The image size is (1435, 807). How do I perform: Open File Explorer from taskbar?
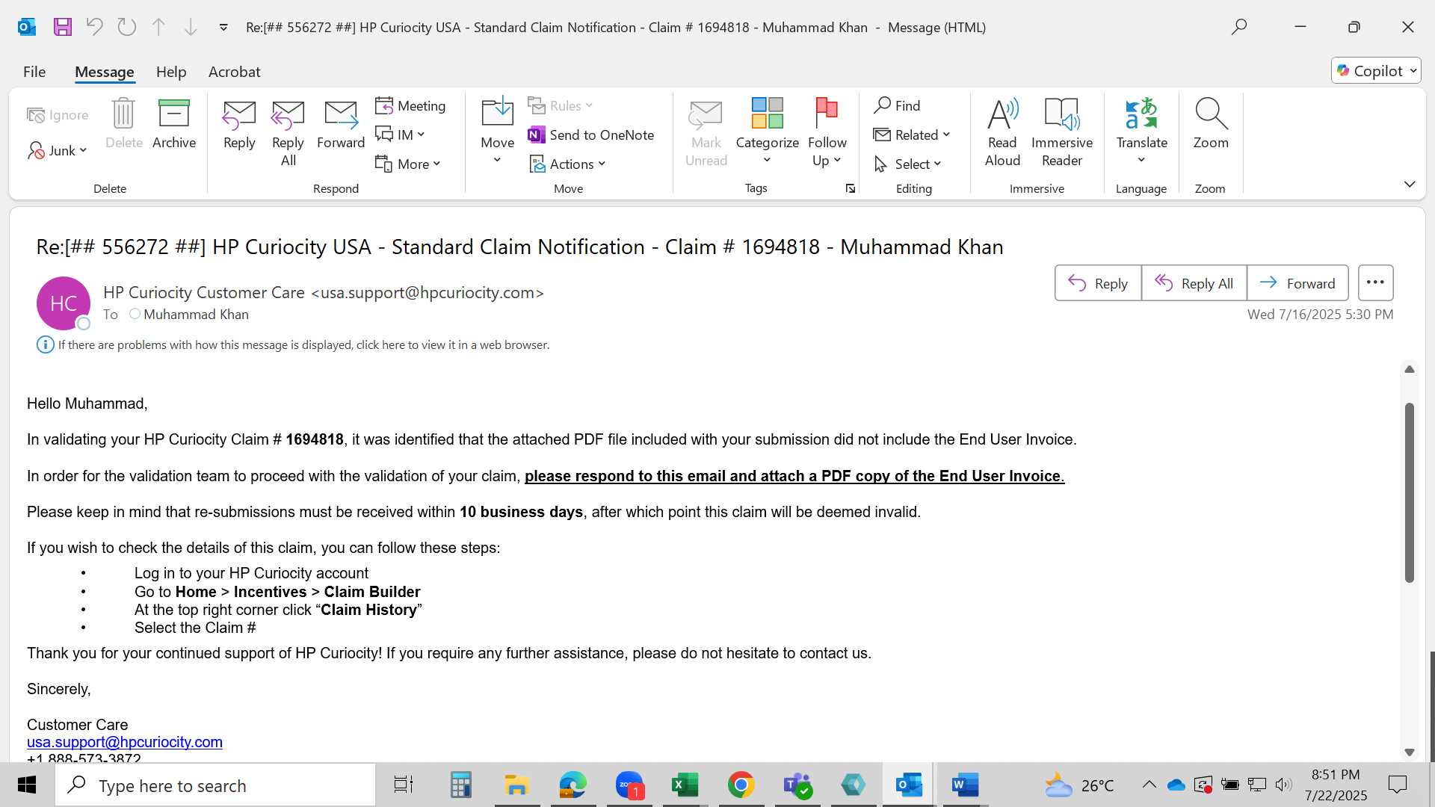click(x=516, y=785)
